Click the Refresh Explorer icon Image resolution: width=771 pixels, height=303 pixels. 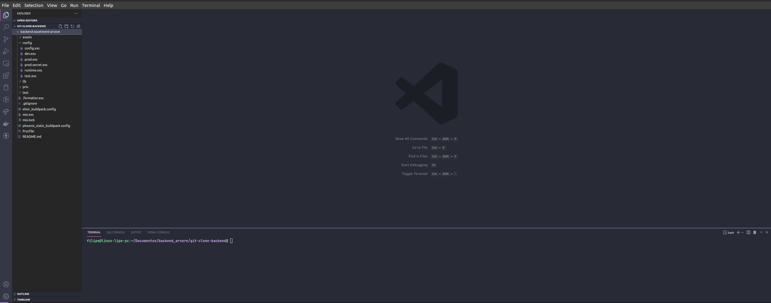(x=72, y=26)
